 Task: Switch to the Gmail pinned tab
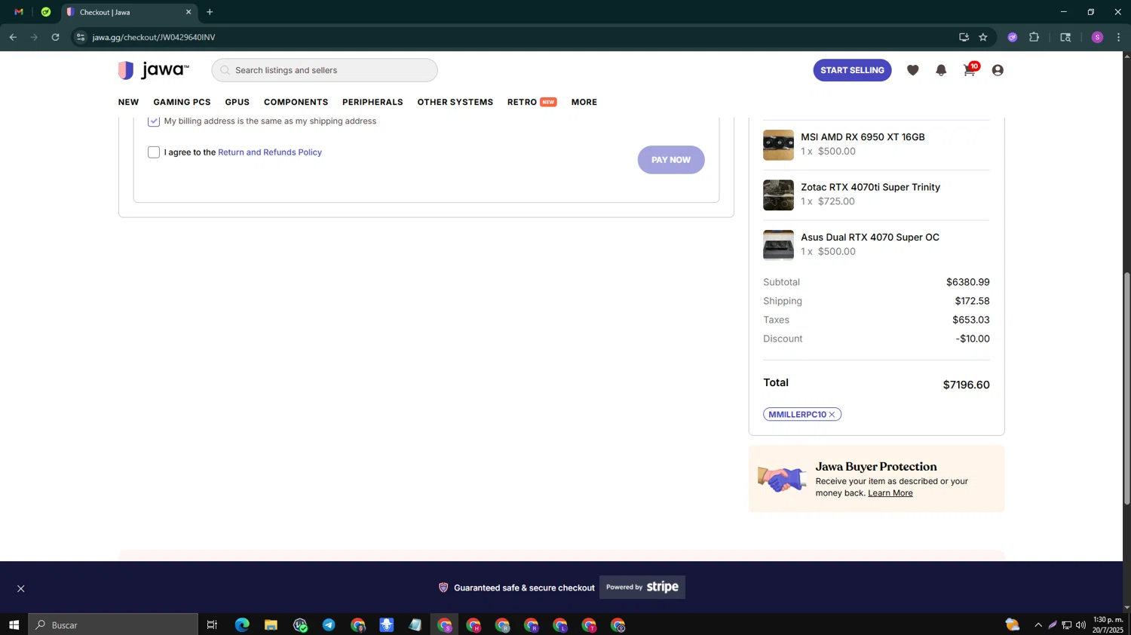coord(19,12)
